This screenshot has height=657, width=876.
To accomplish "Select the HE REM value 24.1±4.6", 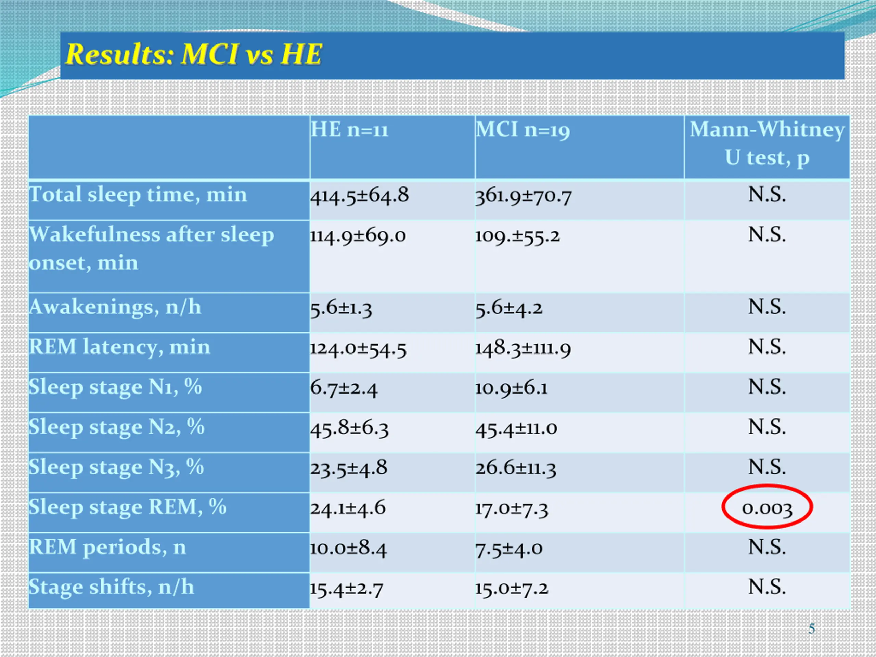I will (348, 508).
